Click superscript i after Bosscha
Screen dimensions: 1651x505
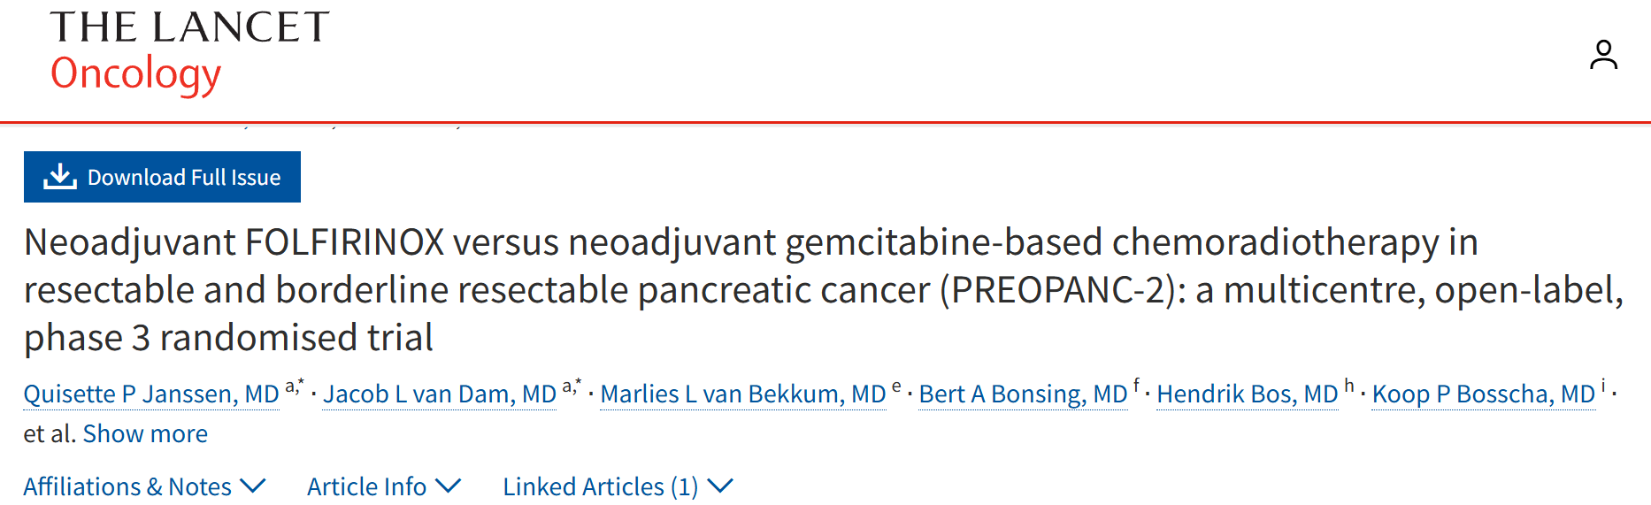pyautogui.click(x=1603, y=386)
